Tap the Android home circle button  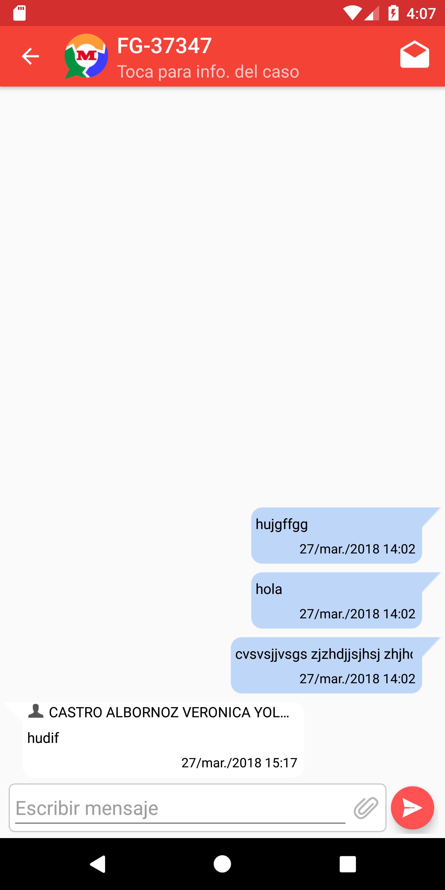(222, 864)
